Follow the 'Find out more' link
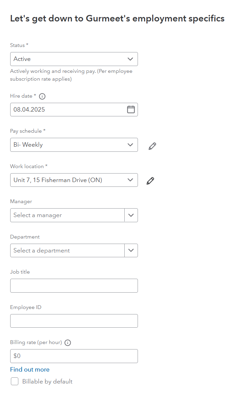The width and height of the screenshot is (248, 408). (x=30, y=370)
